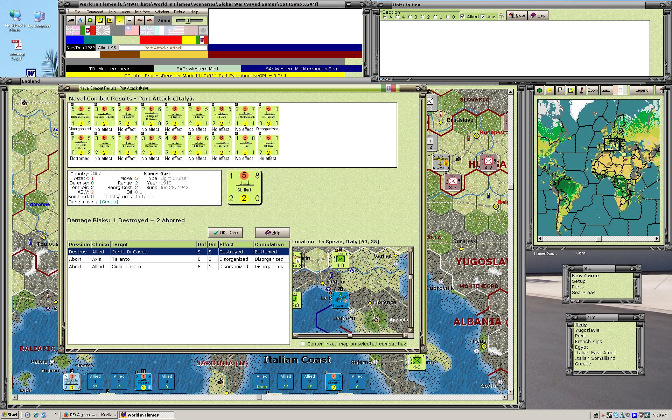Click the Italian flag in the flags row
The height and width of the screenshot is (420, 672).
[x=88, y=30]
